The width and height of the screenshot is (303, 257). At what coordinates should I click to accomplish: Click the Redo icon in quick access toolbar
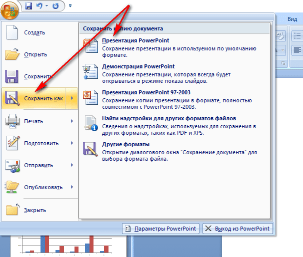click(x=55, y=6)
